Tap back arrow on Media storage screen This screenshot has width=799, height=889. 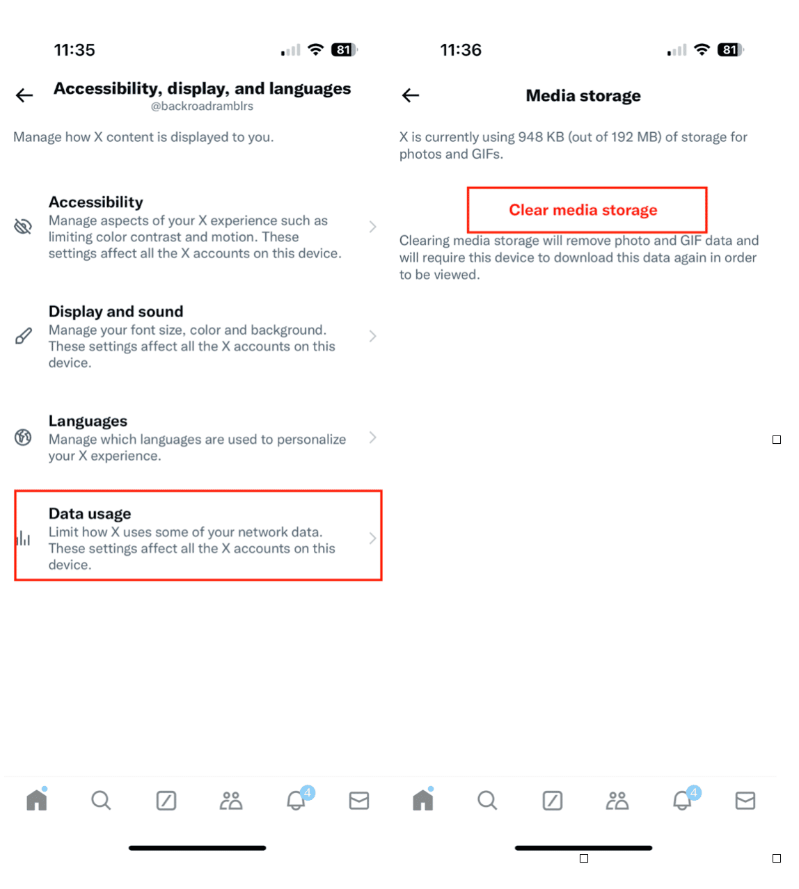(x=411, y=95)
